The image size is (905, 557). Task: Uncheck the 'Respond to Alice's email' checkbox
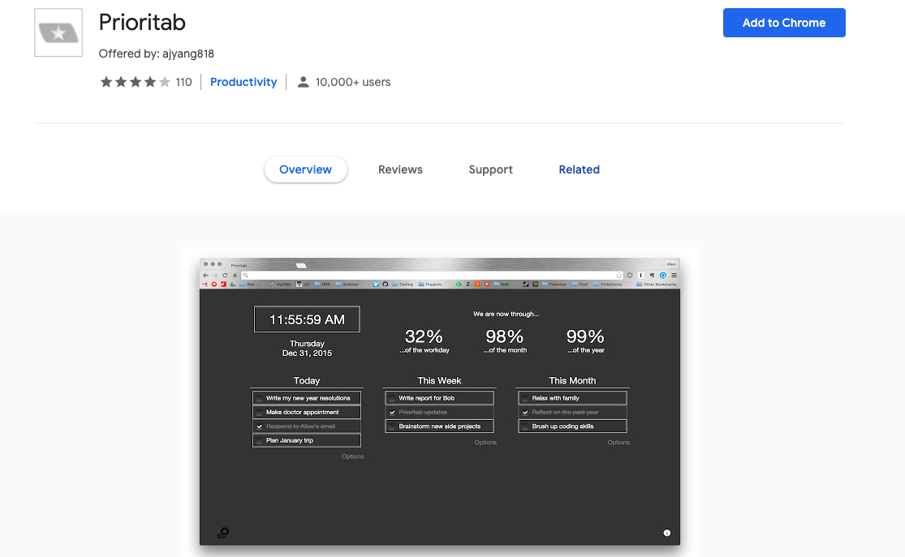260,426
